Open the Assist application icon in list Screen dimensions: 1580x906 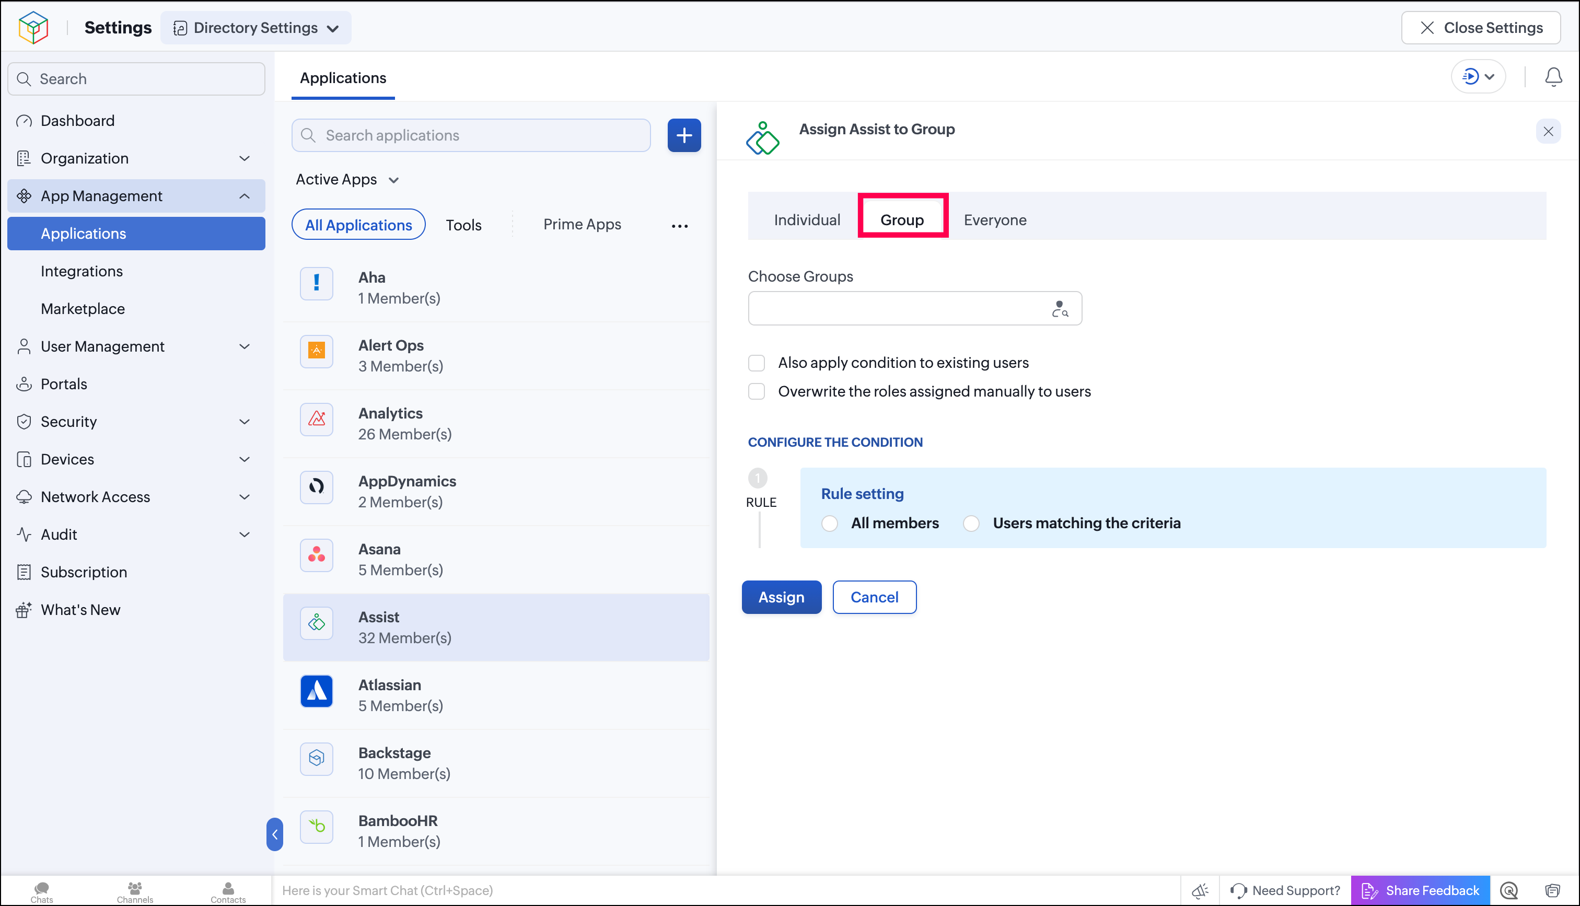point(317,622)
